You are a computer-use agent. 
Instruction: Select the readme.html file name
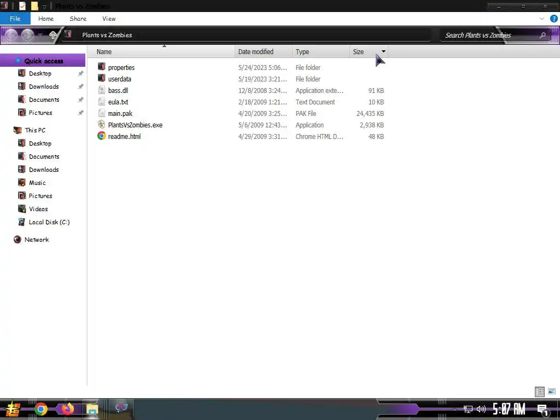click(x=124, y=136)
